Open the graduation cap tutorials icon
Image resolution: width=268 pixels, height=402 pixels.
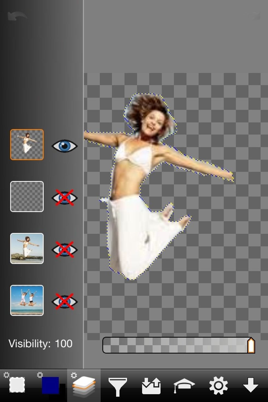pos(184,386)
